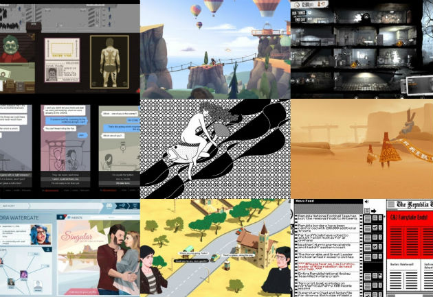The width and height of the screenshot is (433, 297).
Task: Click the date chevron in the Orwell top bar
Action: click(x=14, y=206)
